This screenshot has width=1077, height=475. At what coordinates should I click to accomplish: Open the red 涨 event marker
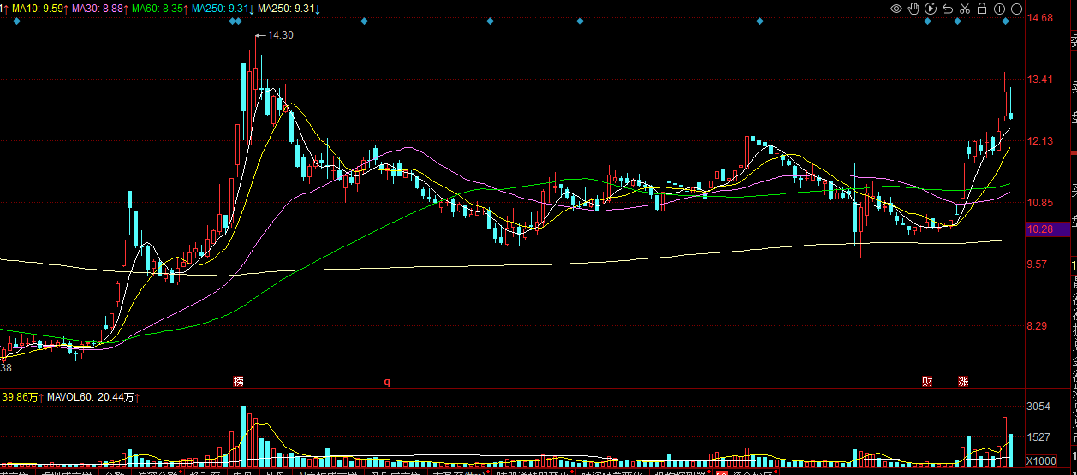[963, 381]
